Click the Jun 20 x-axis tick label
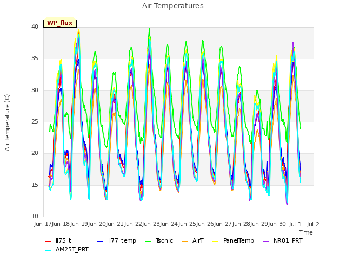 (97, 224)
